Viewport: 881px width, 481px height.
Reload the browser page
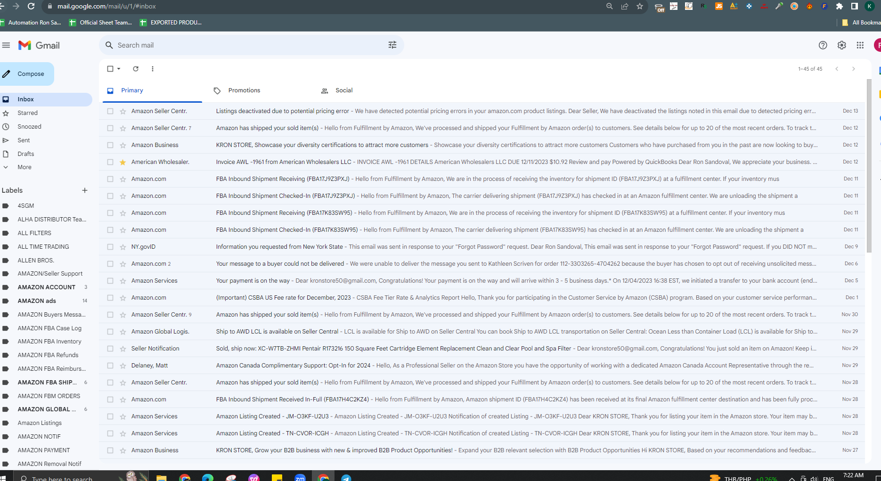click(x=31, y=6)
